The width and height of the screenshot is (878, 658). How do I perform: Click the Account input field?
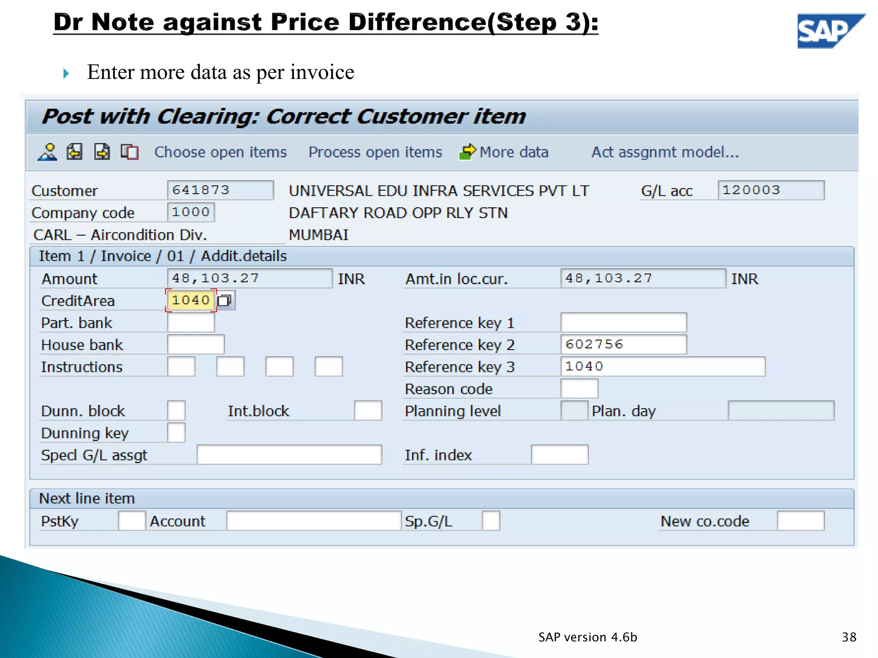pyautogui.click(x=314, y=521)
